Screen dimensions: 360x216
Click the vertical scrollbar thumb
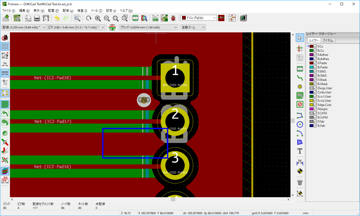point(292,120)
